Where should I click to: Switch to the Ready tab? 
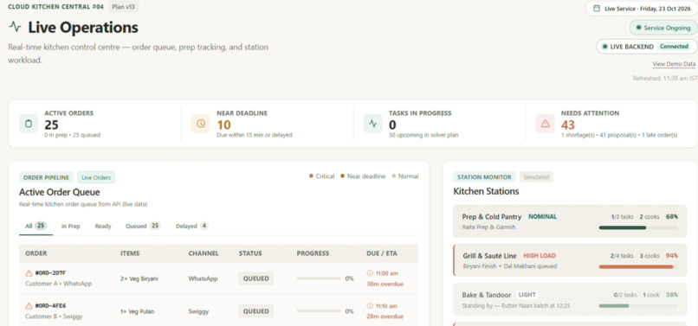[x=103, y=226]
